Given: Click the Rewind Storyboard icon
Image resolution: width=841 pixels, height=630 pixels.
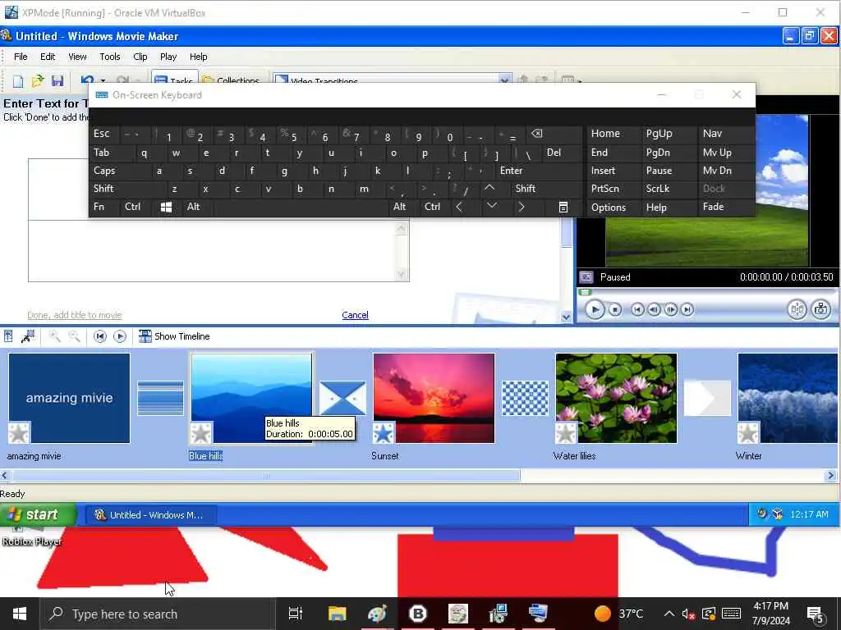Looking at the screenshot, I should click(x=99, y=336).
